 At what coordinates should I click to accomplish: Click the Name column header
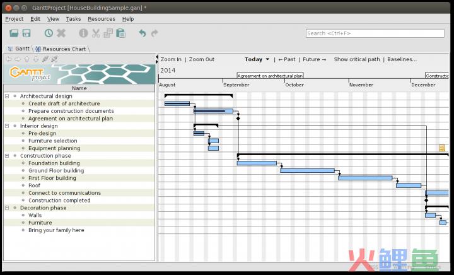(x=79, y=88)
